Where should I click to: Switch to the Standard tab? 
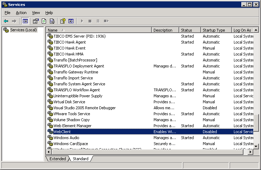(80, 159)
